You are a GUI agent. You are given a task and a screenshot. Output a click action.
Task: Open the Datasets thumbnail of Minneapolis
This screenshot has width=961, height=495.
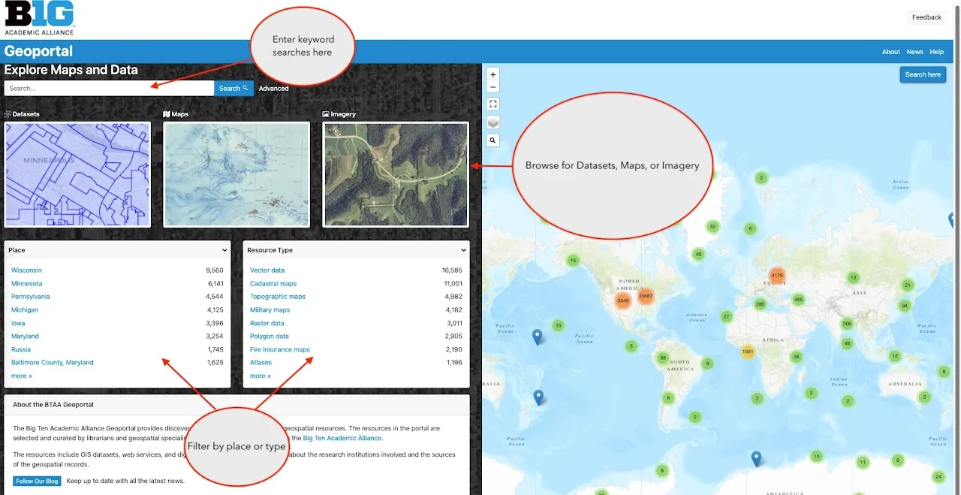click(77, 174)
